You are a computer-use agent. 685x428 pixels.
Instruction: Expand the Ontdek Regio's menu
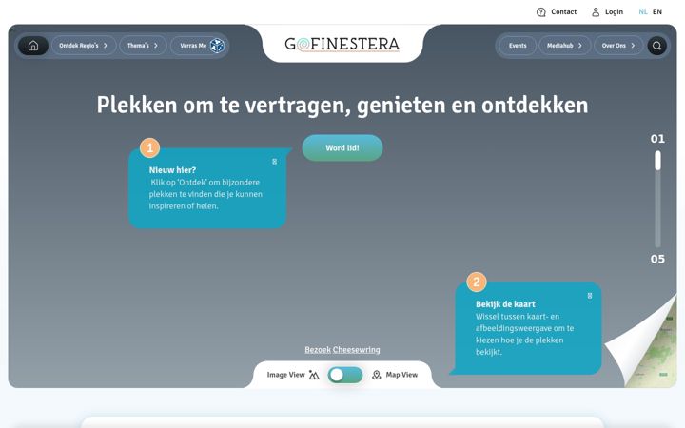tap(84, 46)
